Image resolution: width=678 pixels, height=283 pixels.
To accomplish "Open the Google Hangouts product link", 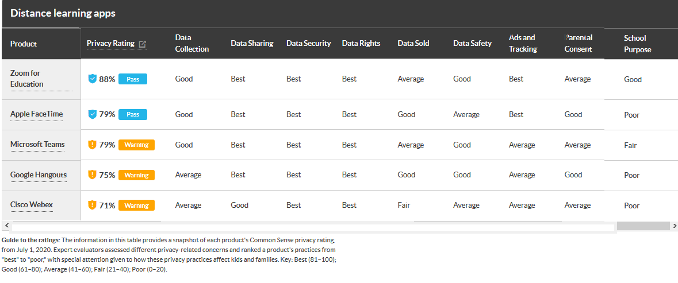I will pos(39,175).
